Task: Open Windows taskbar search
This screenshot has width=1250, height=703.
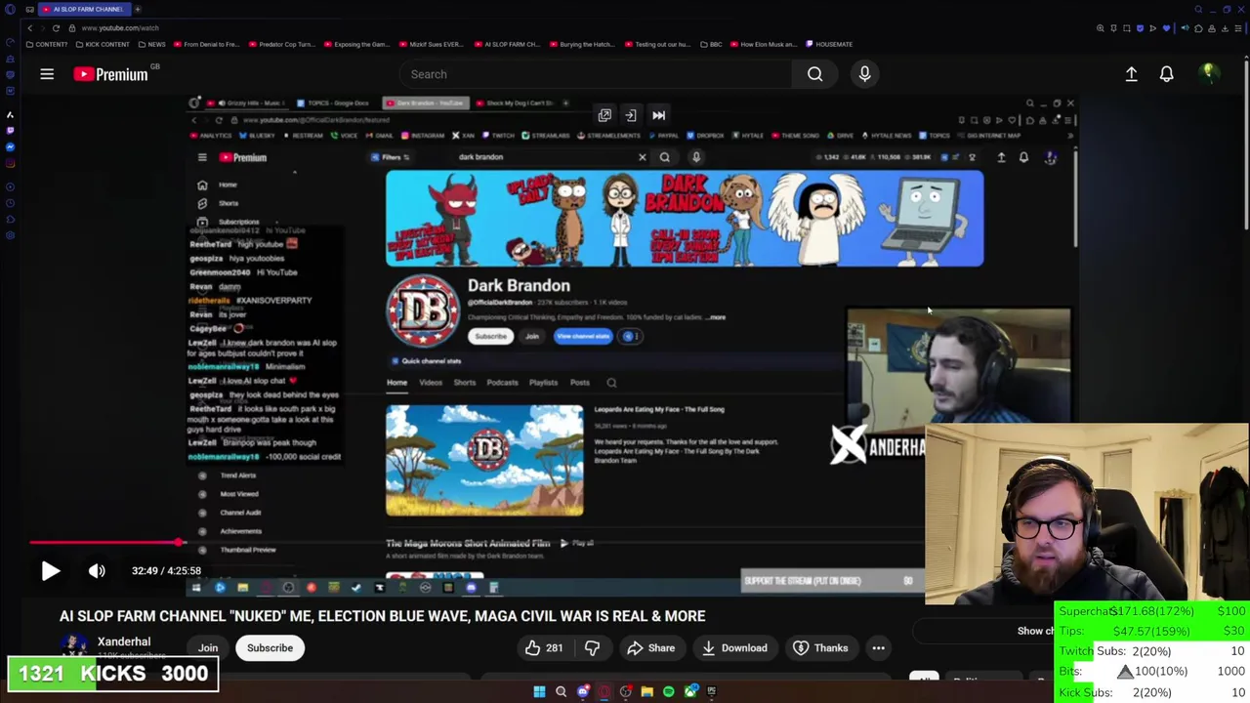Action: tap(561, 691)
